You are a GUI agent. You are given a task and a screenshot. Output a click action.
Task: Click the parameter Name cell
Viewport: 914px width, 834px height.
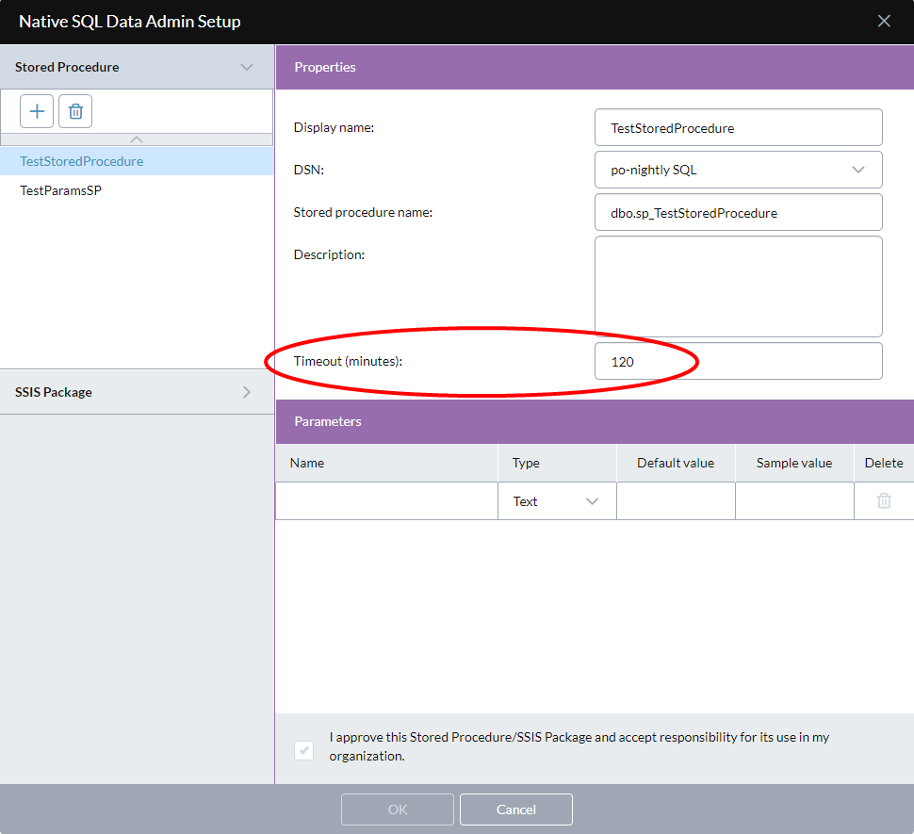[386, 501]
